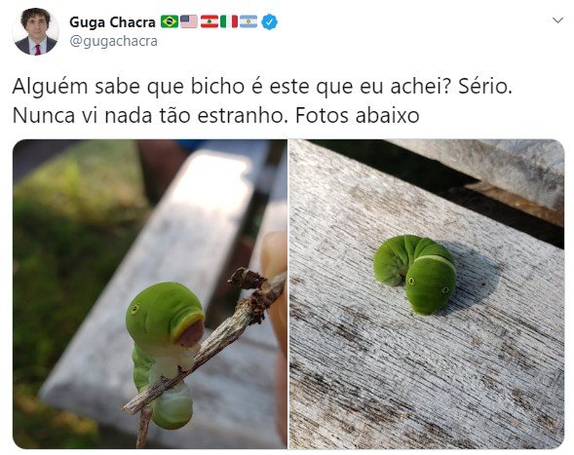Open the Guga Chacra display name link
The image size is (574, 455).
(x=112, y=22)
